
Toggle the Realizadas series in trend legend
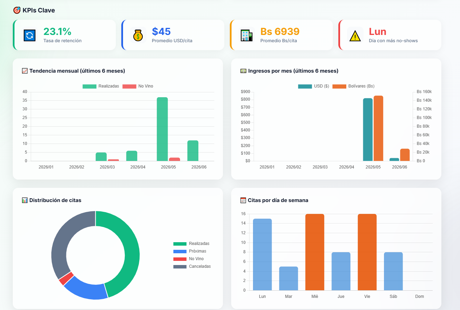pyautogui.click(x=101, y=86)
